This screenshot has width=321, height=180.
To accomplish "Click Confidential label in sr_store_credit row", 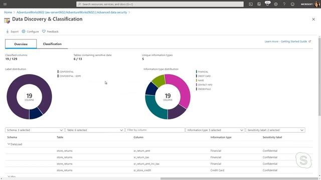I will click(270, 170).
